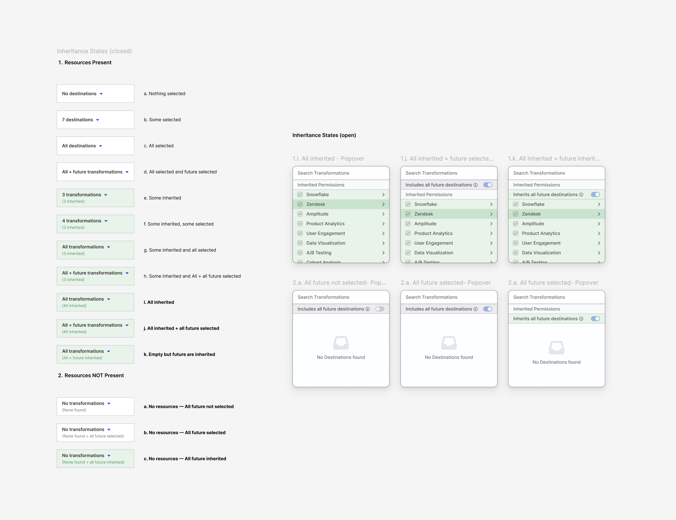The width and height of the screenshot is (676, 520).
Task: Click Search Transformations field in 1.i popover
Action: click(x=340, y=173)
